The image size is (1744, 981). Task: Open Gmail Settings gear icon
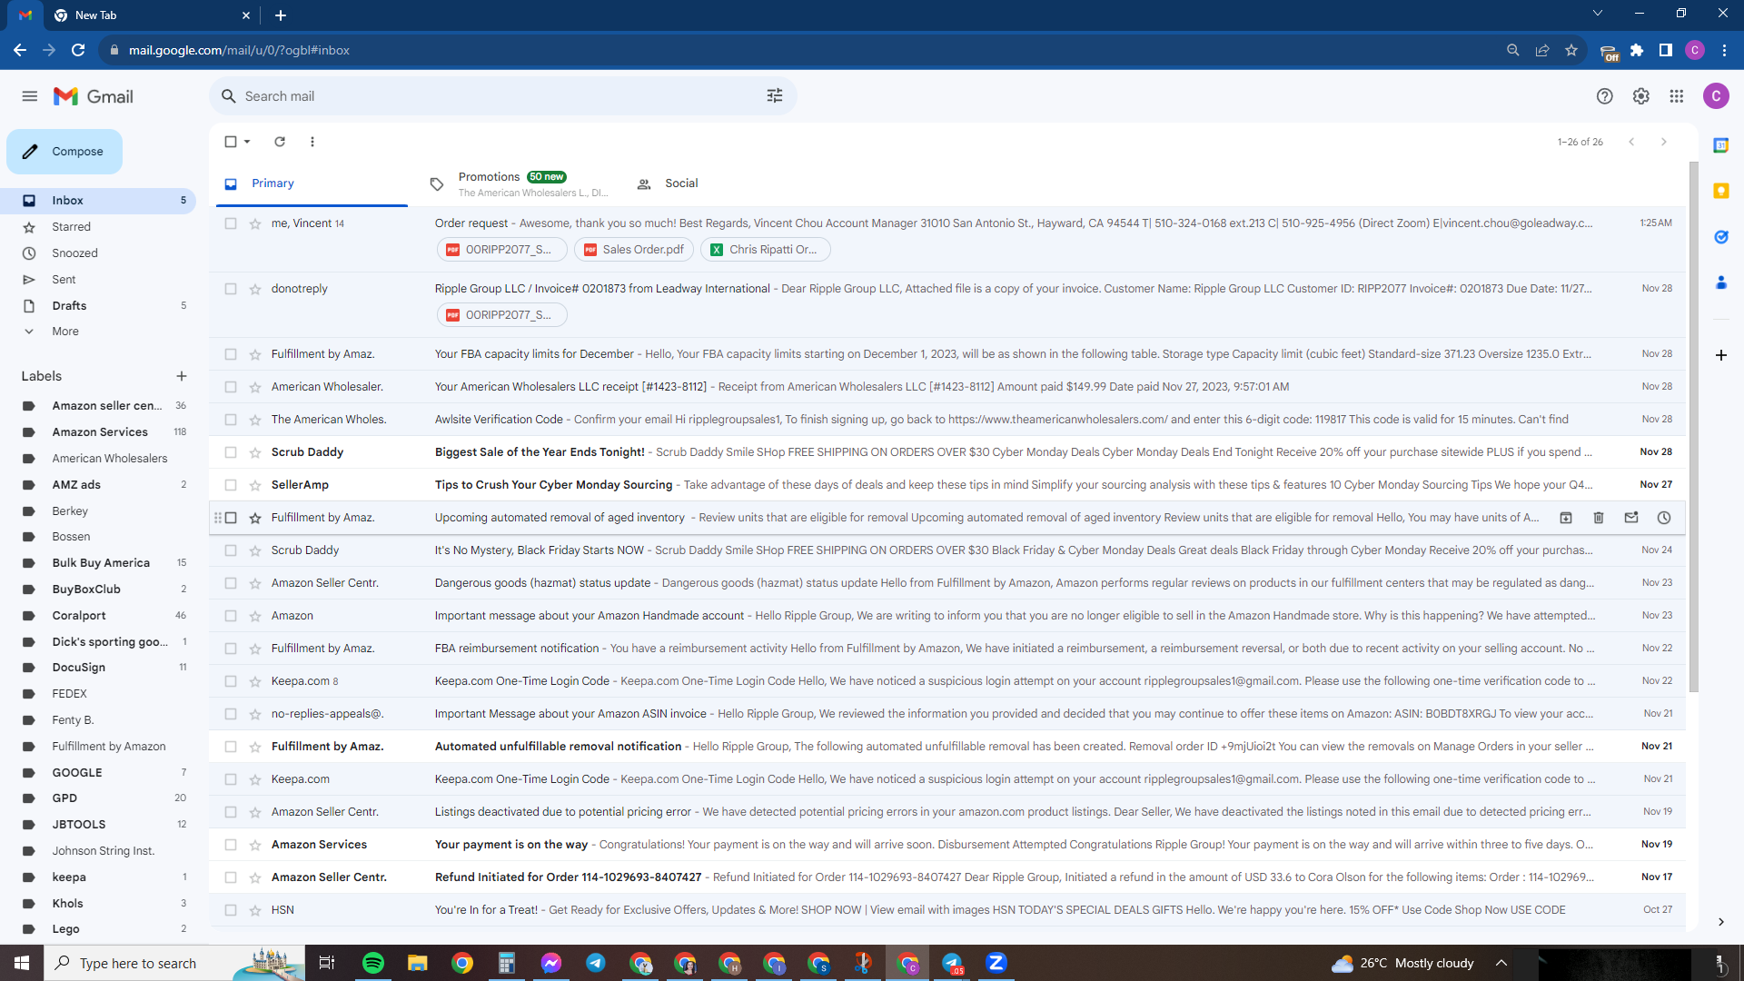point(1640,96)
